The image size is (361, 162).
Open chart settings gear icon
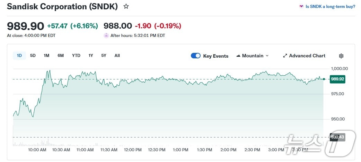pos(341,56)
